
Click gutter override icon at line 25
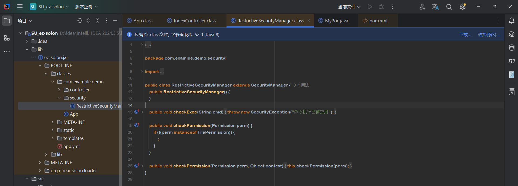pos(137,166)
